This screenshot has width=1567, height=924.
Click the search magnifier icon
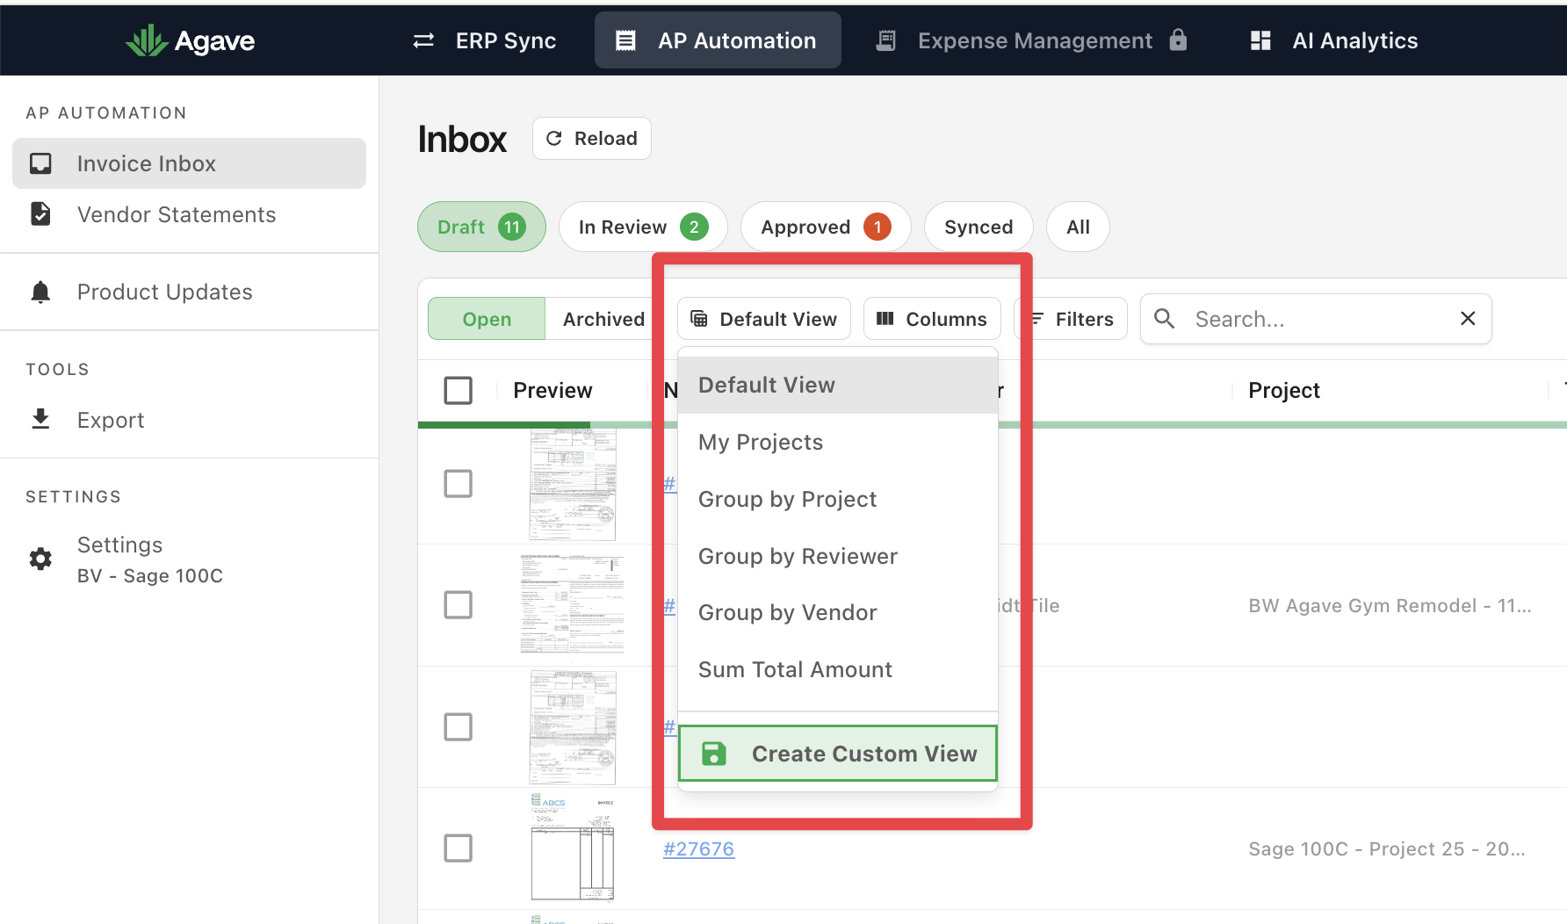coord(1165,319)
